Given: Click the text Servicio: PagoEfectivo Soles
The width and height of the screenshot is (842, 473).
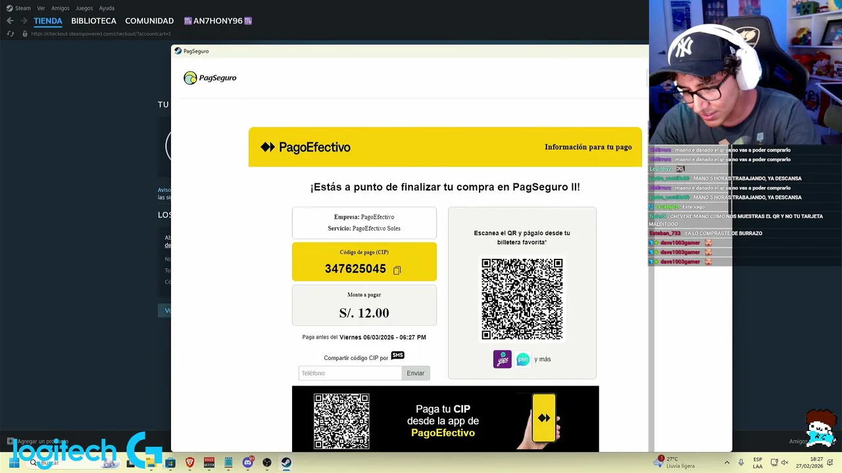Looking at the screenshot, I should point(364,229).
